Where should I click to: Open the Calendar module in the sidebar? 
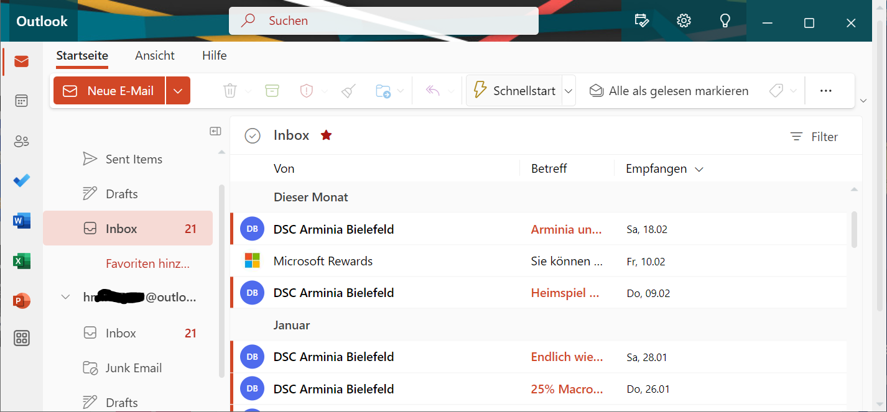point(22,101)
